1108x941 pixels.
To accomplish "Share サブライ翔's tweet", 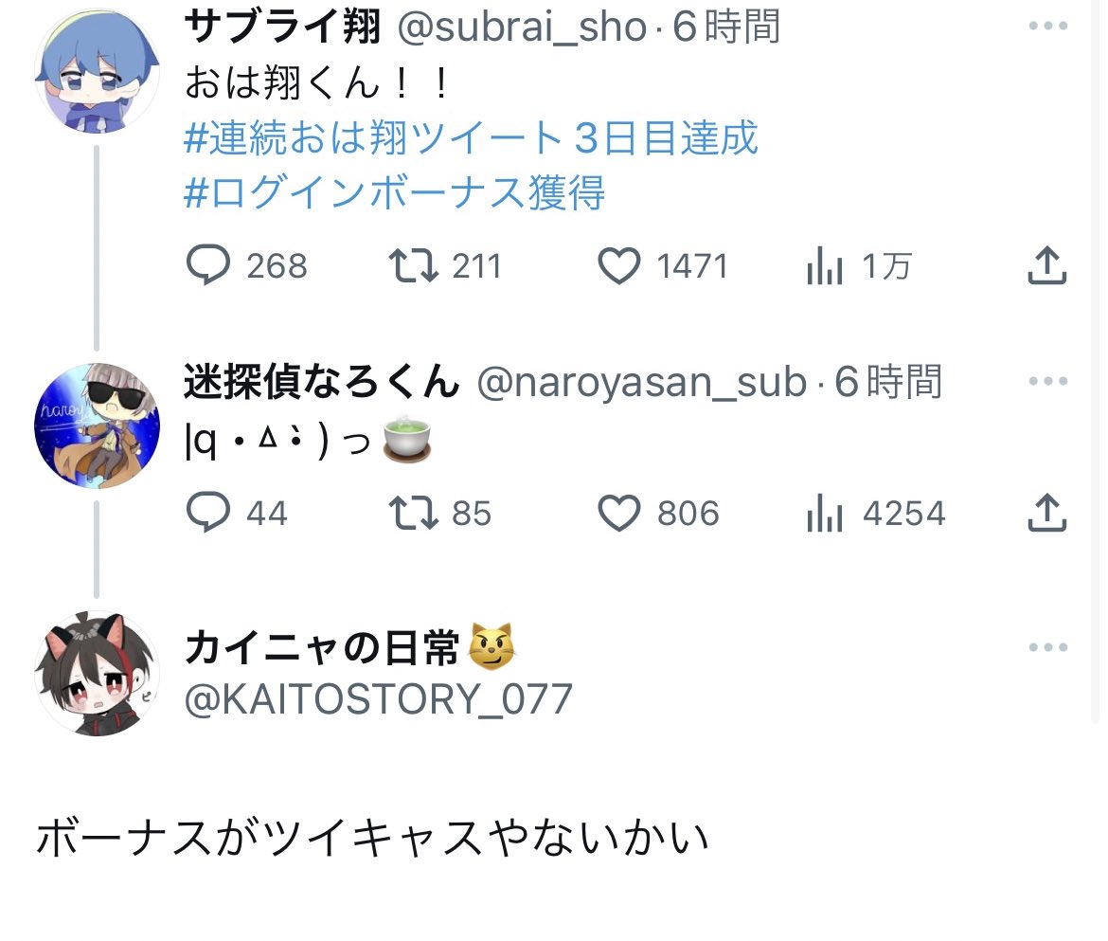I will 1046,265.
